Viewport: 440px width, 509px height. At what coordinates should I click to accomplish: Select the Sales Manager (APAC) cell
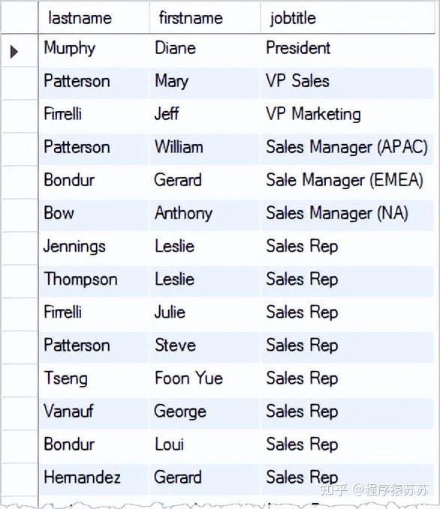[348, 149]
